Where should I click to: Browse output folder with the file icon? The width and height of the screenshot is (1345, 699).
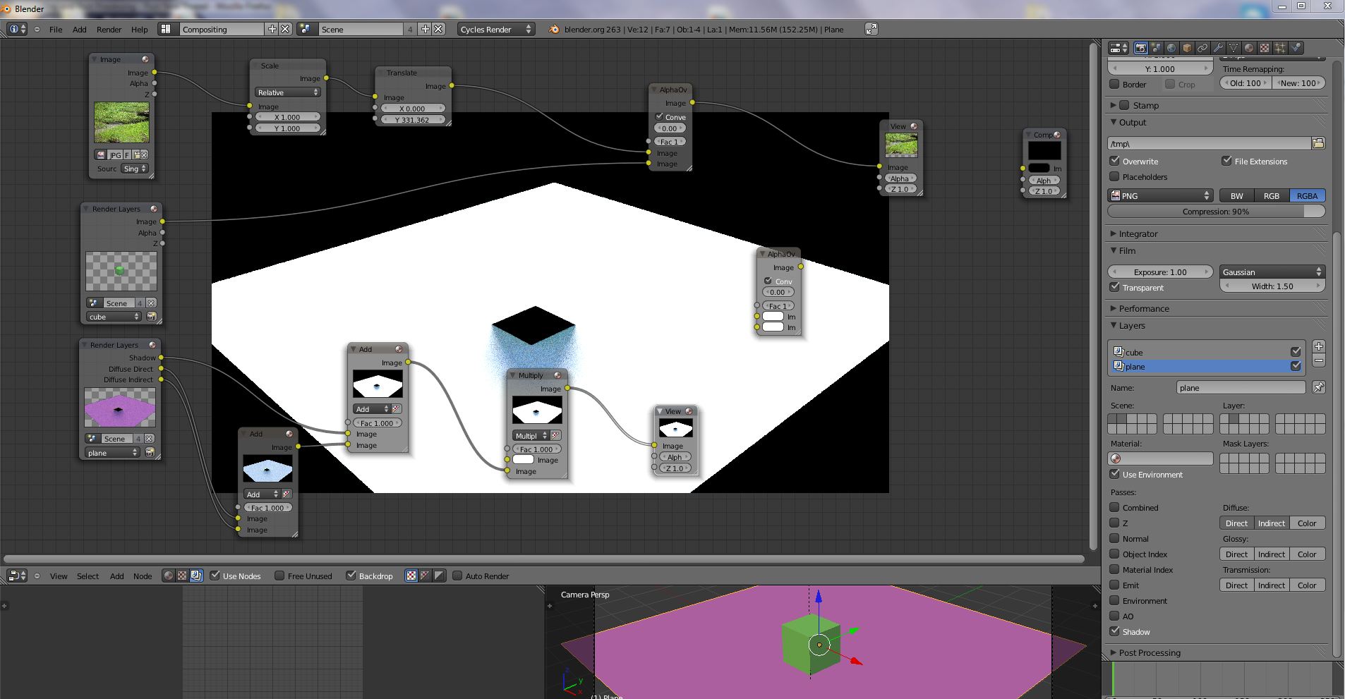point(1317,143)
